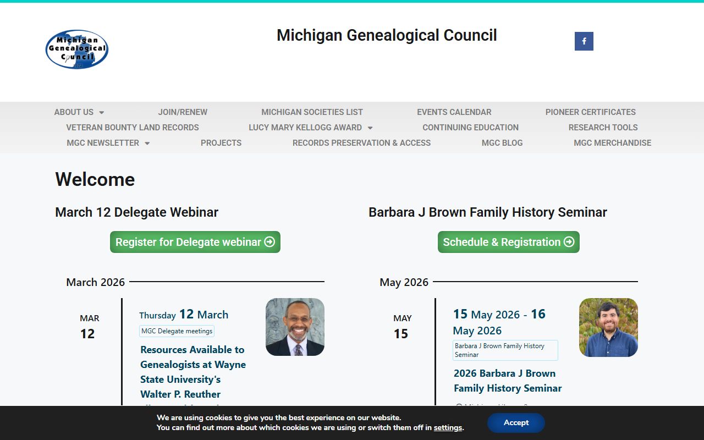Go to the Events Calendar menu item
Screen dimensions: 704x440
pyautogui.click(x=454, y=112)
